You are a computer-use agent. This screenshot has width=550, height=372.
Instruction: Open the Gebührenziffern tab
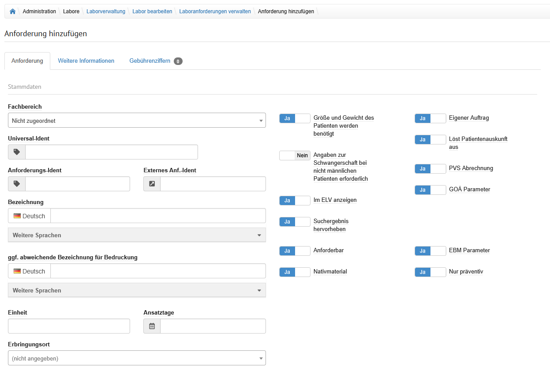(x=150, y=61)
